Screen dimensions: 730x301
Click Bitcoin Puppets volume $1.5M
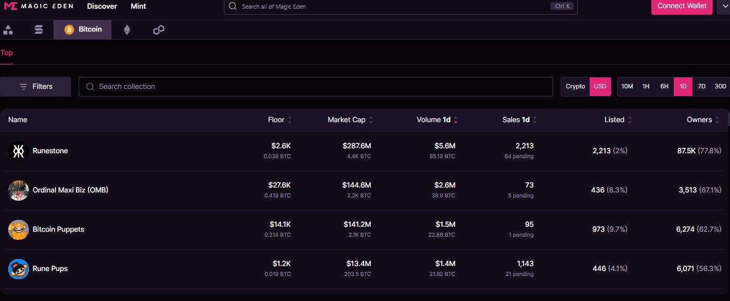click(445, 225)
